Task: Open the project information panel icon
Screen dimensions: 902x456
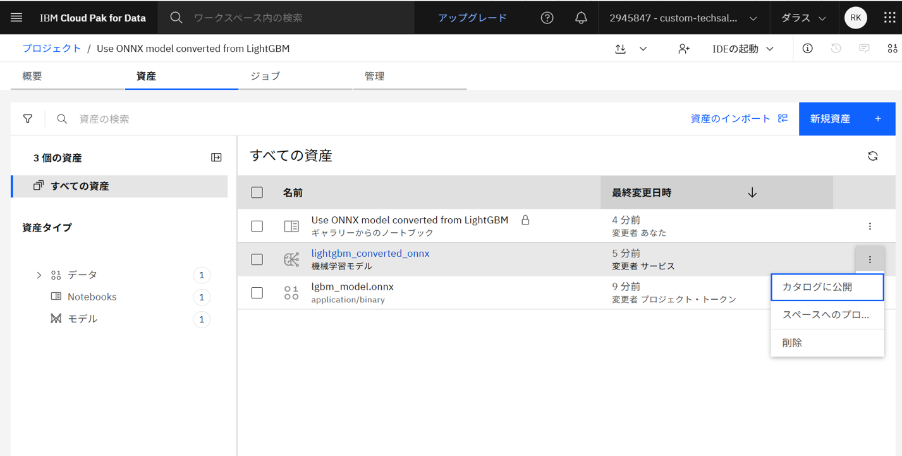Action: 807,48
